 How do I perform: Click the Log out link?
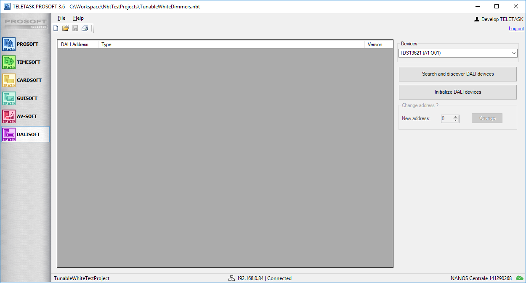[x=516, y=29]
